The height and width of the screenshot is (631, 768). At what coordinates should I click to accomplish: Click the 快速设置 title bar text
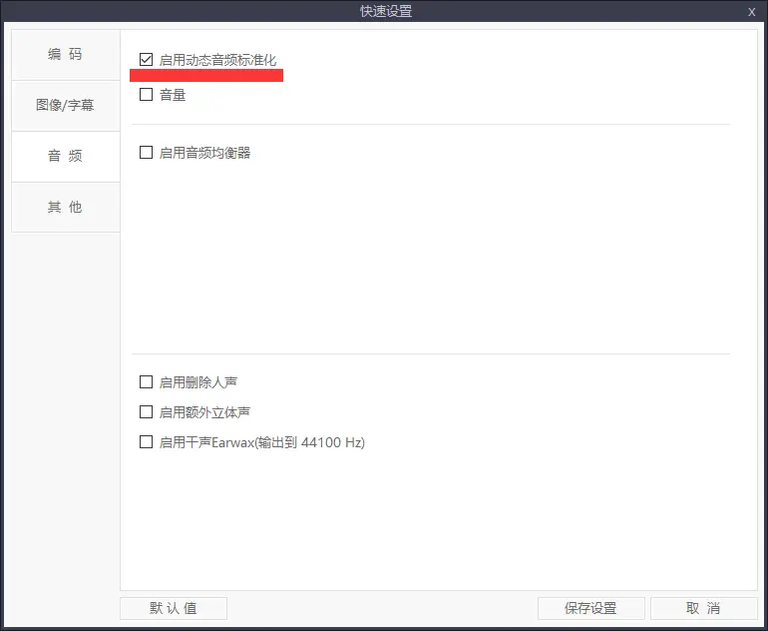tap(385, 12)
